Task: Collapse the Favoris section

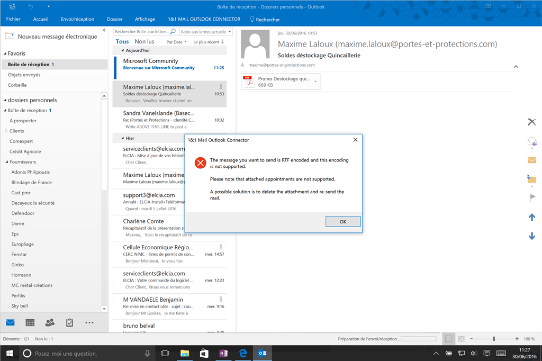Action: coord(5,53)
